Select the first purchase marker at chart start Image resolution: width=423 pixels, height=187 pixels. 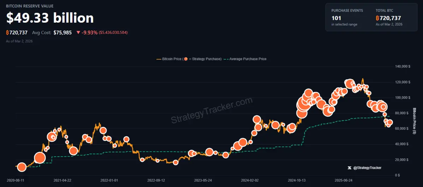pos(22,167)
